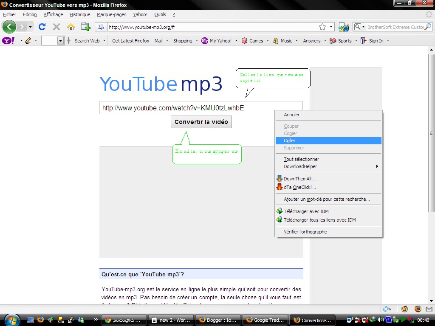
Task: Click the volume speaker in system tray
Action: coord(381,320)
